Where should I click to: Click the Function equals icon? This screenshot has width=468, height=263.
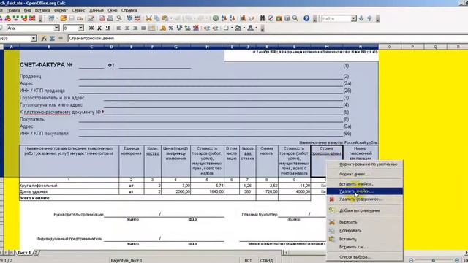(60, 39)
